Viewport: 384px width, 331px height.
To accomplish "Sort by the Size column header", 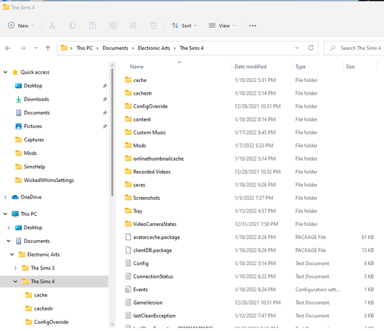I will (x=350, y=67).
